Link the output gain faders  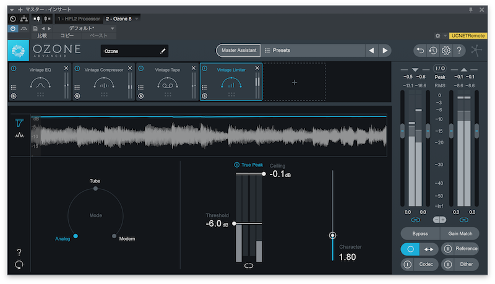click(463, 220)
